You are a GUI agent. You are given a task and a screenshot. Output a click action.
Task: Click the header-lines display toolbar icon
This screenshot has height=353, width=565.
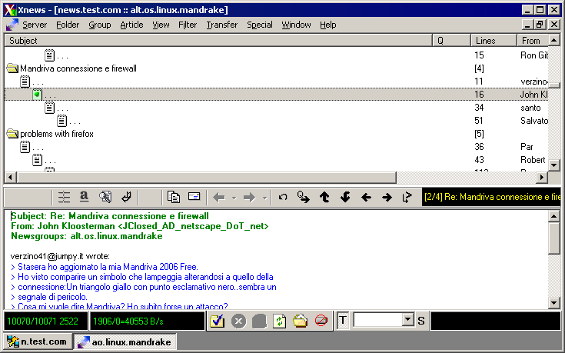click(64, 197)
